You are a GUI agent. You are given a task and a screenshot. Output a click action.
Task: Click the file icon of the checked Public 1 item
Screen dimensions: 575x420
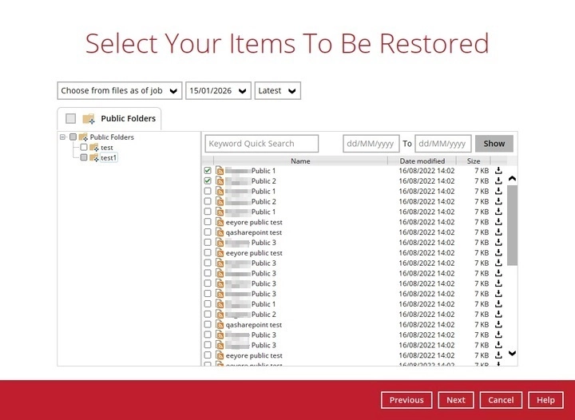point(220,170)
